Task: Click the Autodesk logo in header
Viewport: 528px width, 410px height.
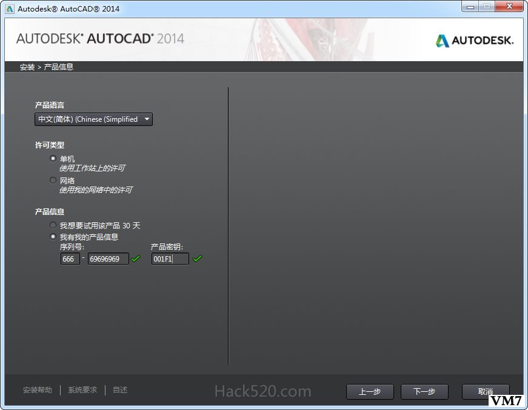Action: (x=475, y=41)
